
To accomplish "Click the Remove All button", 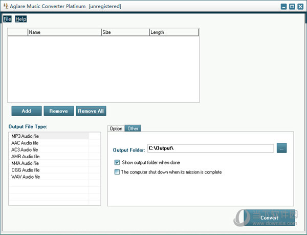I will (x=91, y=111).
